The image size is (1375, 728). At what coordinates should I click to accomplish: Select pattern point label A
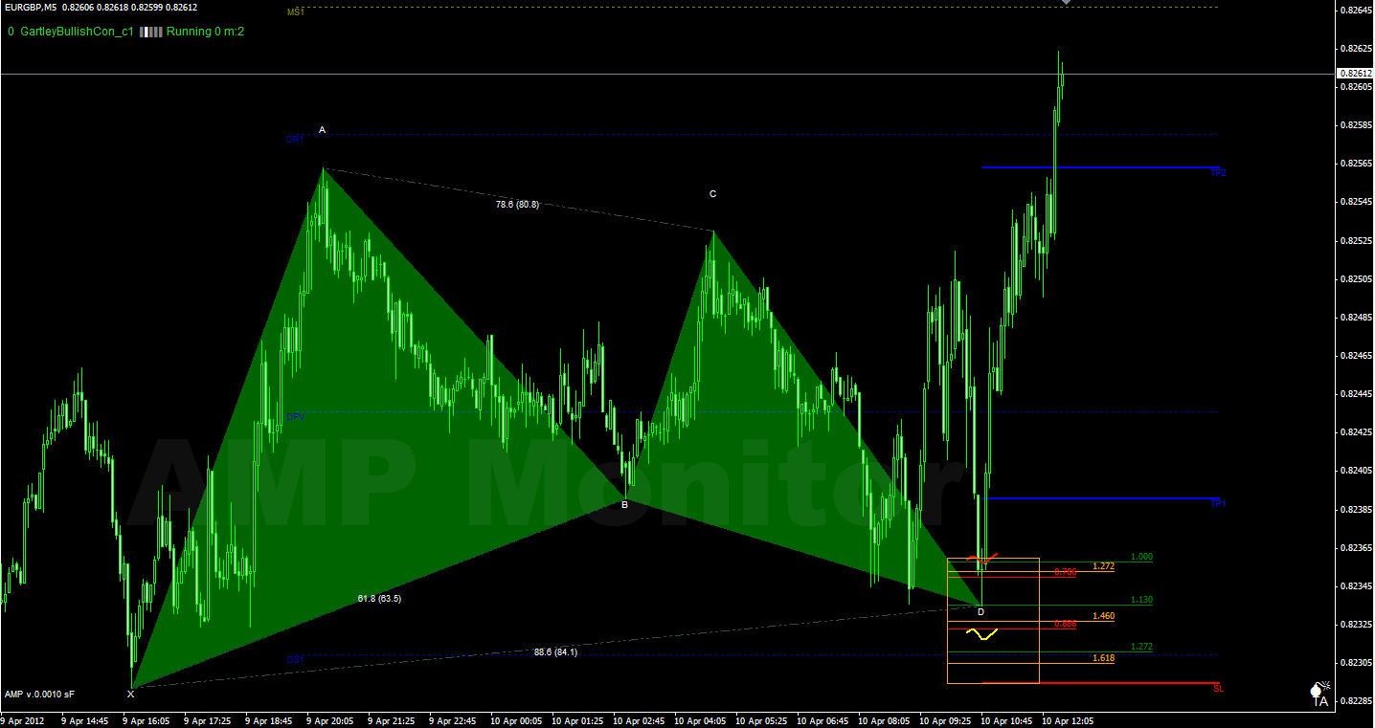point(322,130)
